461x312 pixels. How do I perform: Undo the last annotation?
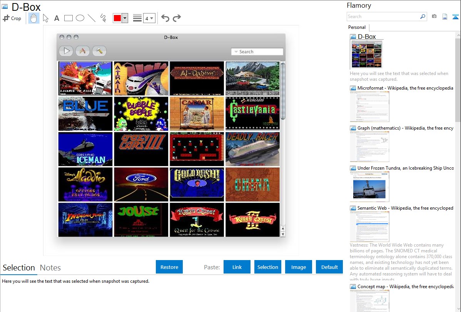pos(165,18)
